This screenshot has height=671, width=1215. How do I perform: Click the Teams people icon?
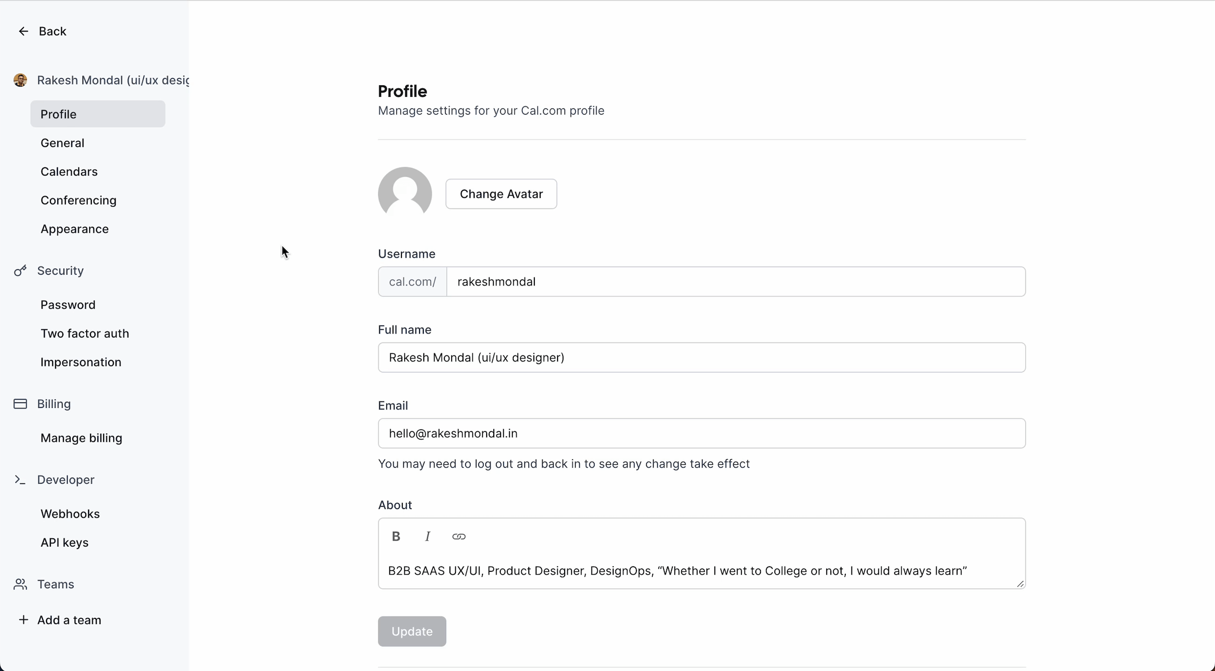coord(20,584)
